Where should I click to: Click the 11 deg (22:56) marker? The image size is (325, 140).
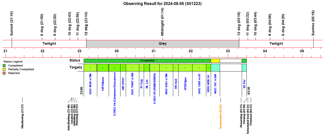[x=78, y=24]
